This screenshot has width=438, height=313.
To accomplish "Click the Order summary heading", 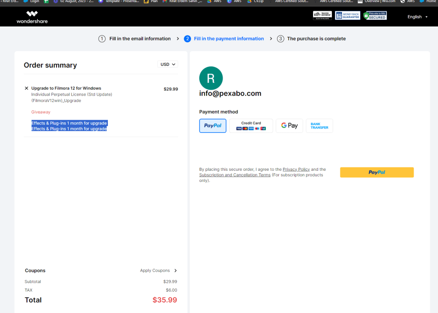I will [50, 65].
